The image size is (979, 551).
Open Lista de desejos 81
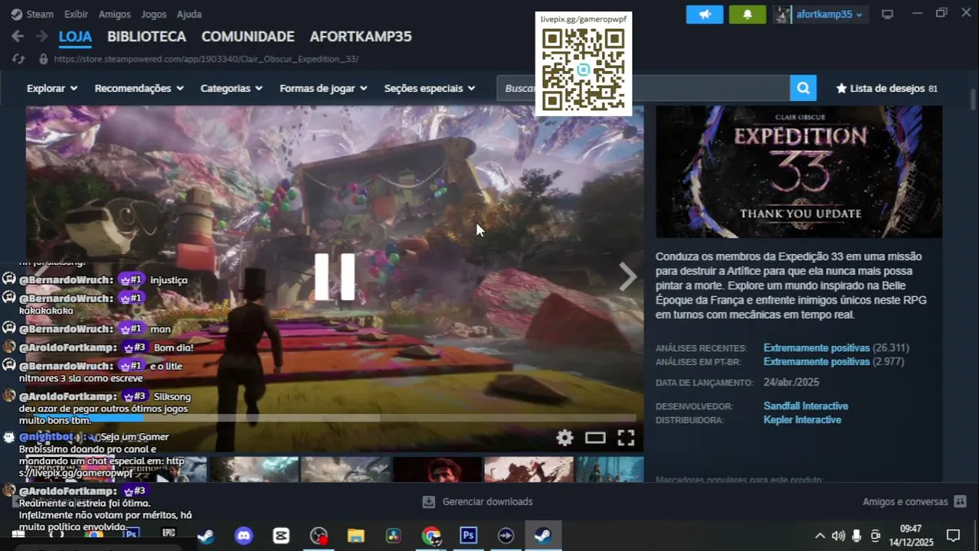tap(886, 88)
